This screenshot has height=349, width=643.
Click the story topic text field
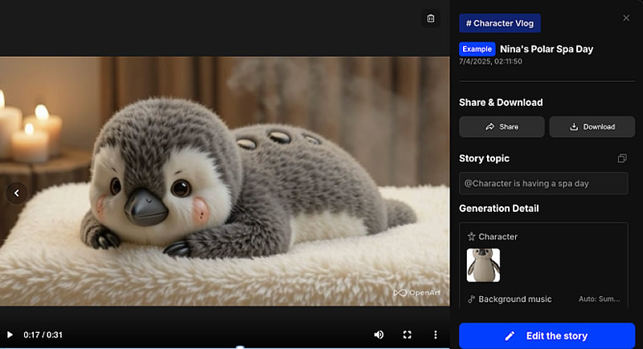(x=543, y=184)
